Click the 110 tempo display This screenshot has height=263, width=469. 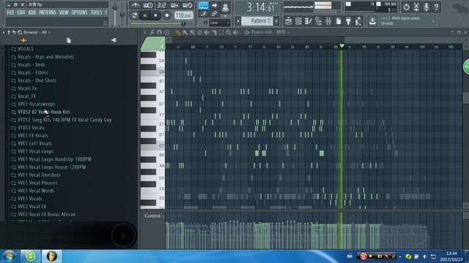pyautogui.click(x=183, y=15)
